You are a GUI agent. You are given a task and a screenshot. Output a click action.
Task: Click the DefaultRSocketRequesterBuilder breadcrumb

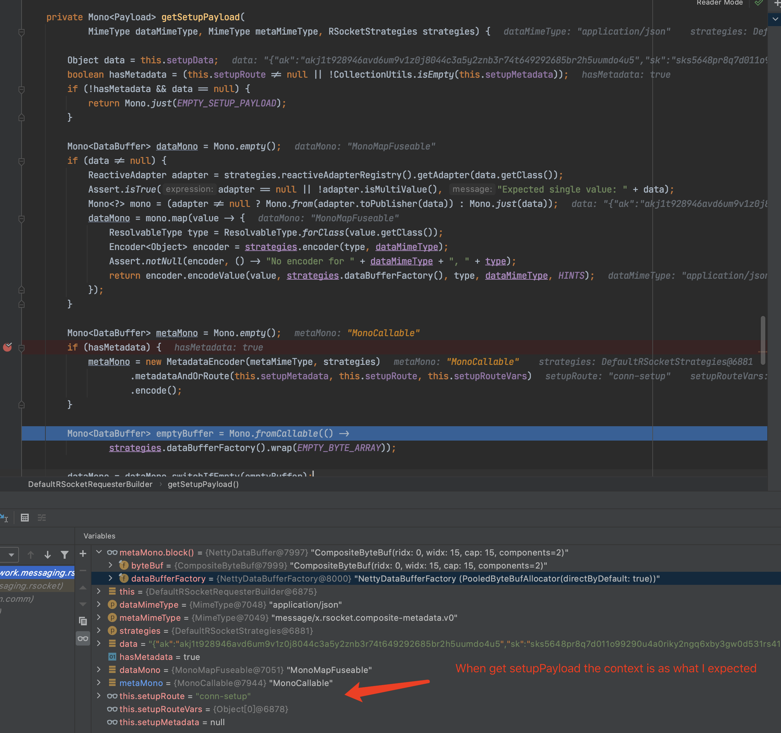pyautogui.click(x=90, y=484)
